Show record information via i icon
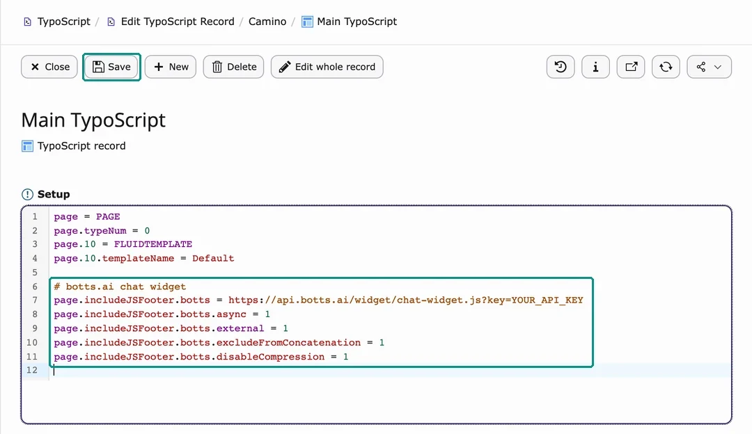This screenshot has height=434, width=752. 595,67
